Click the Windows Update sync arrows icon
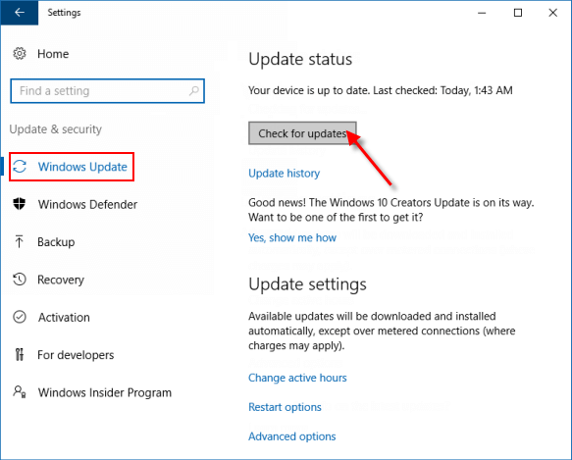This screenshot has height=460, width=572. point(20,167)
